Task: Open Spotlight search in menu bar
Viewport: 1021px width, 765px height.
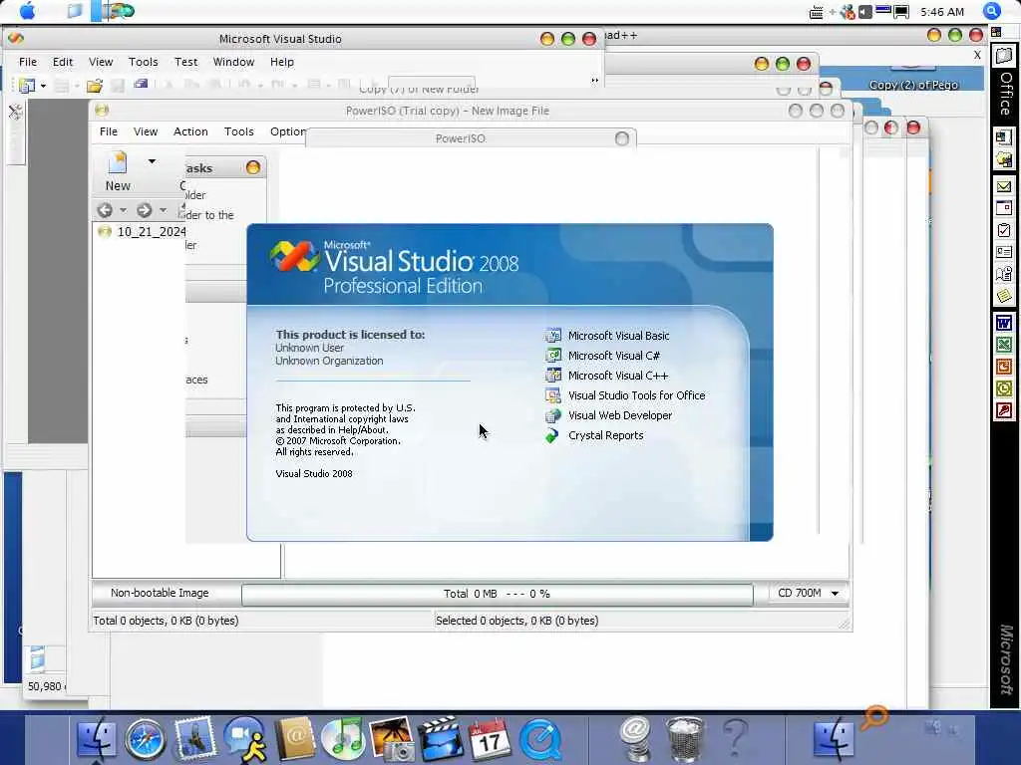Action: [x=991, y=11]
